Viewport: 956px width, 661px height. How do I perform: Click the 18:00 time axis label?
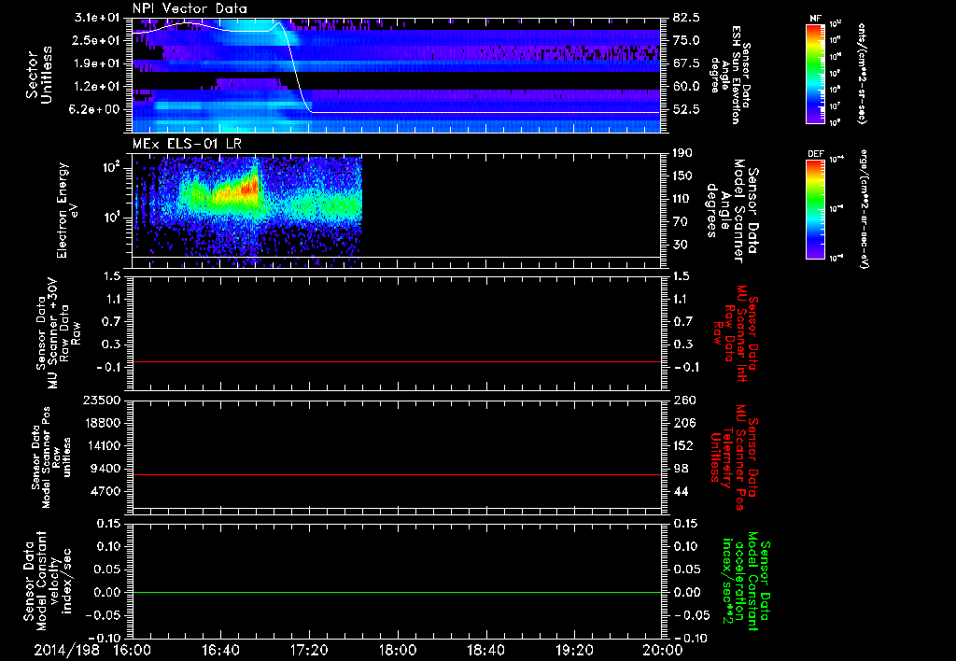(x=398, y=650)
